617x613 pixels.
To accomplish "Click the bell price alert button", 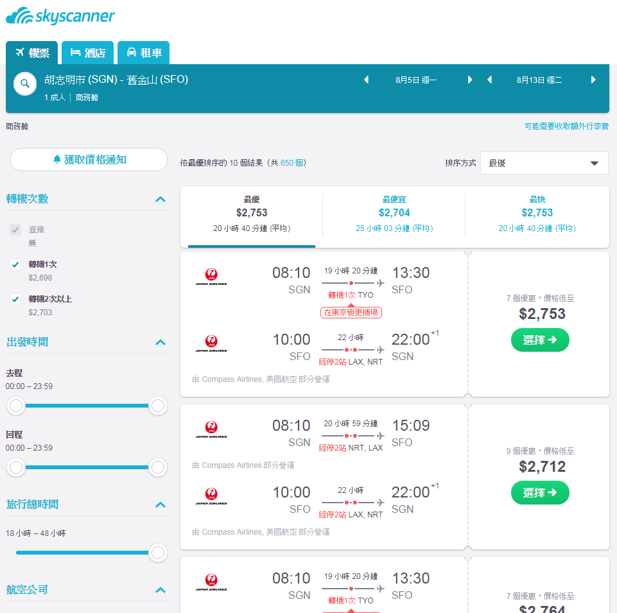I will [89, 159].
